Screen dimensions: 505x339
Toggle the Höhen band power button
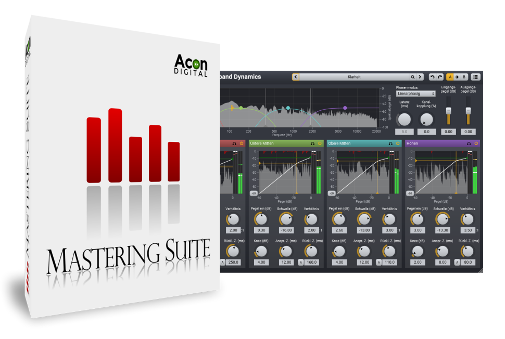coord(476,144)
